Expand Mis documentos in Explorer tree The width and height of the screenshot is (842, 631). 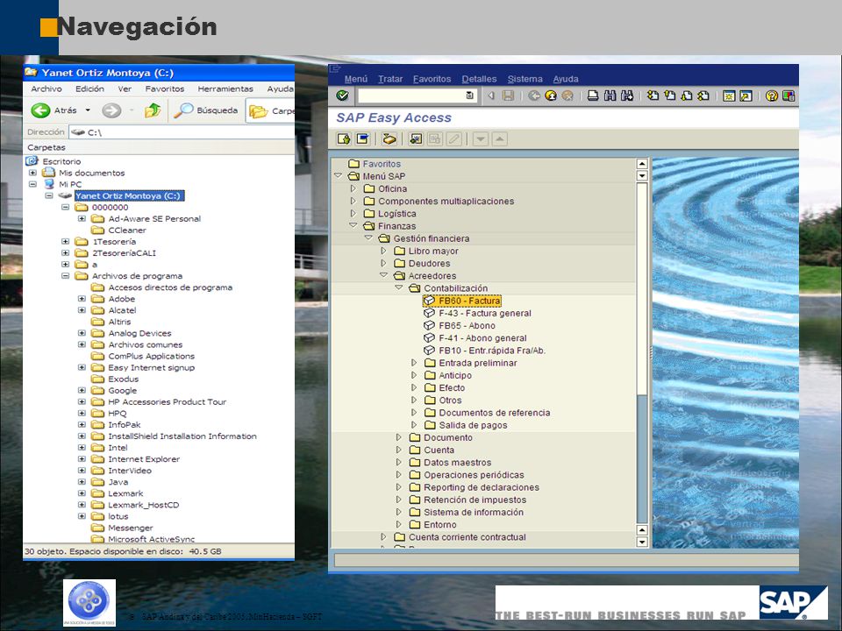click(x=32, y=173)
